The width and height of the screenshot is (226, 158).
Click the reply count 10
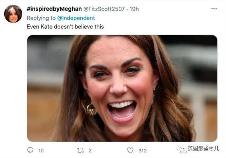click(x=41, y=150)
